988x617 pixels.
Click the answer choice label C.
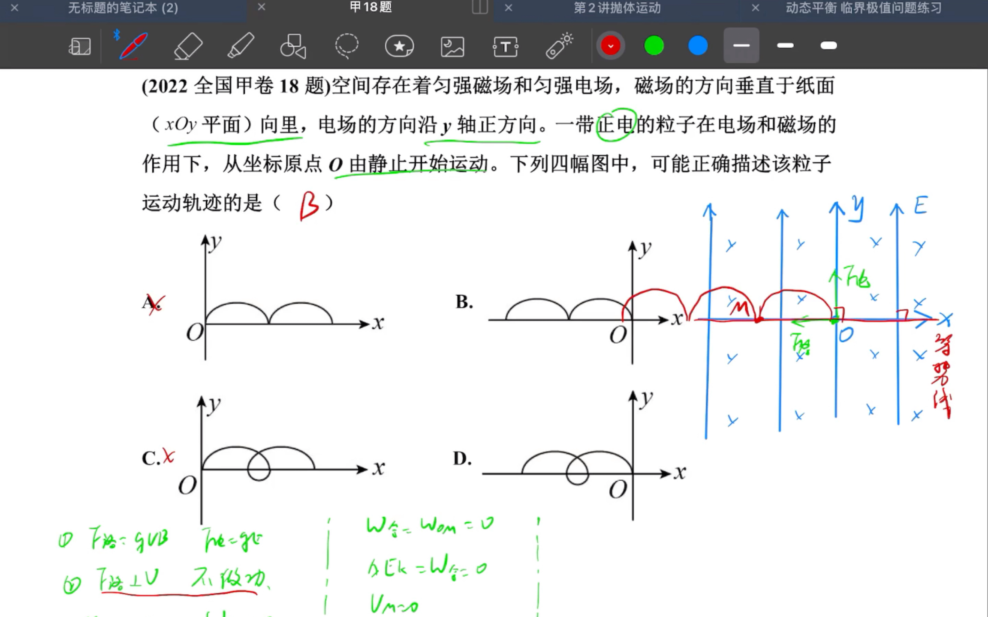[x=151, y=458]
